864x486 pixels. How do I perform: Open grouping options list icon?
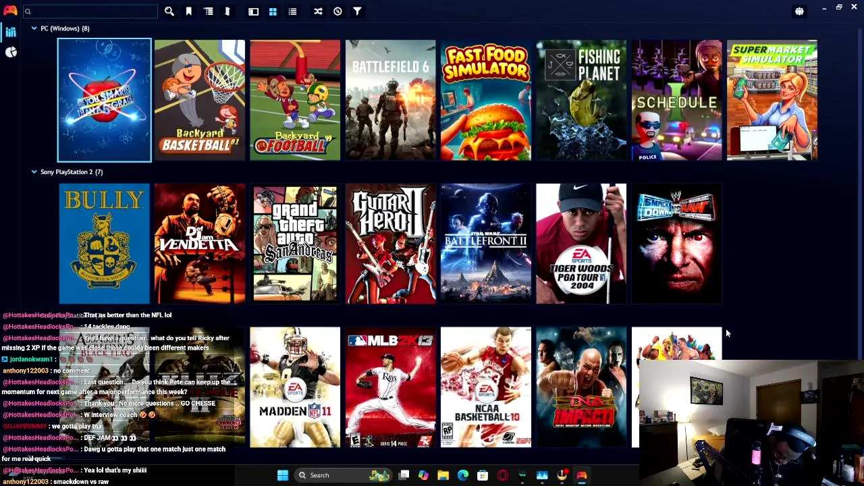pos(209,11)
